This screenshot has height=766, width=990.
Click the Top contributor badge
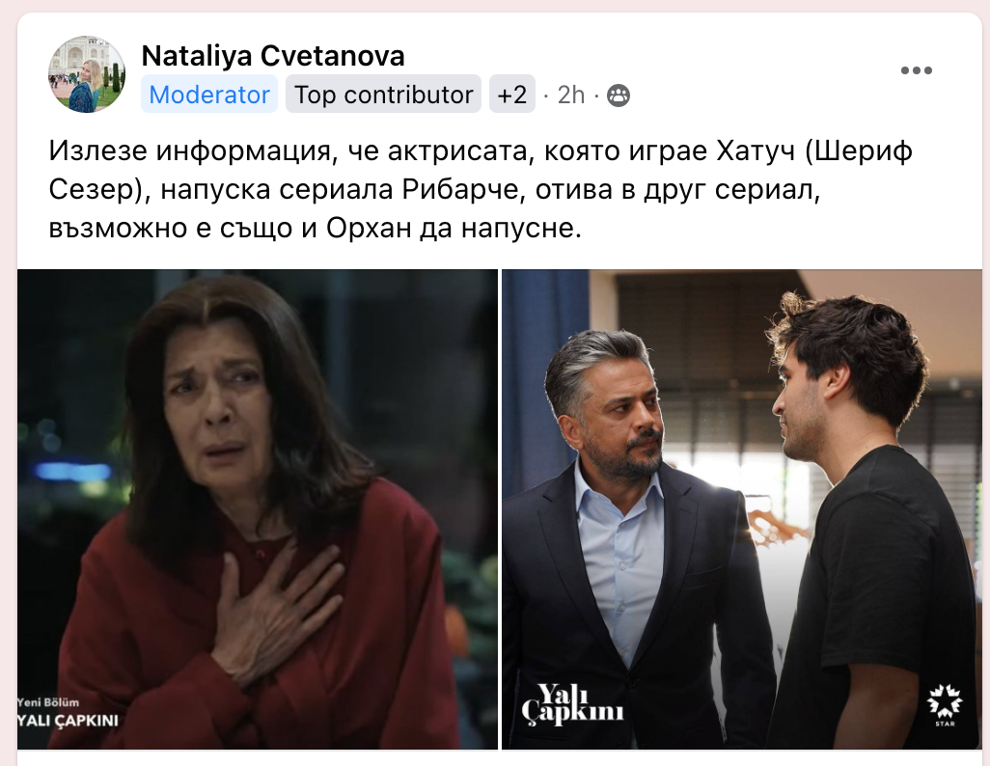coord(383,95)
